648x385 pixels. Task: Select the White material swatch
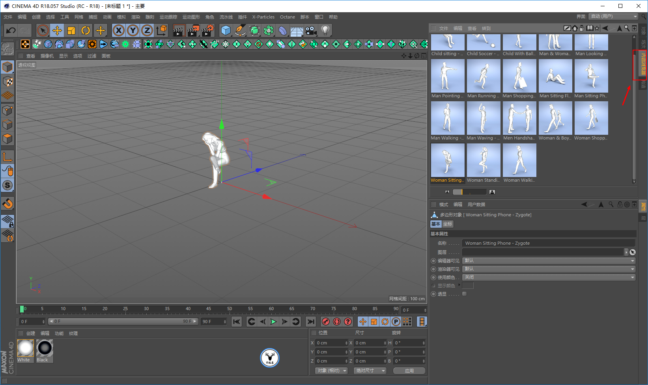25,350
